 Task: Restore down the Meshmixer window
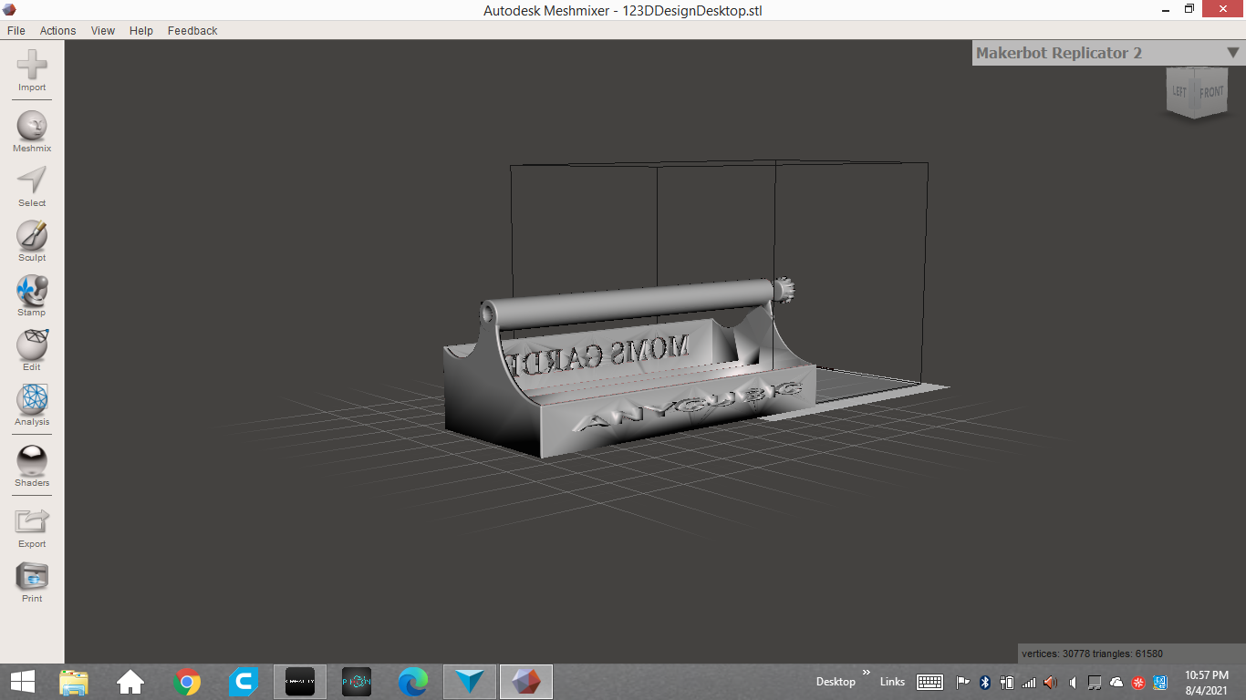click(x=1189, y=9)
